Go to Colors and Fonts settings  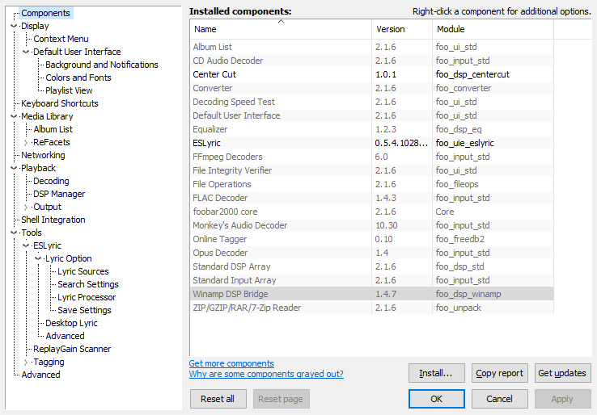78,78
